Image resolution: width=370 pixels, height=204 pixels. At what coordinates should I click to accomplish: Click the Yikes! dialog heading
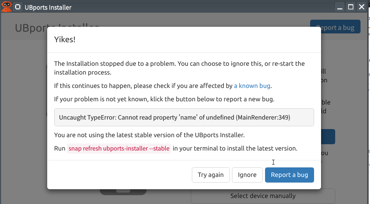[65, 39]
